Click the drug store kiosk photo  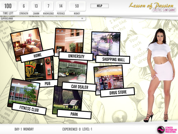[109, 78]
